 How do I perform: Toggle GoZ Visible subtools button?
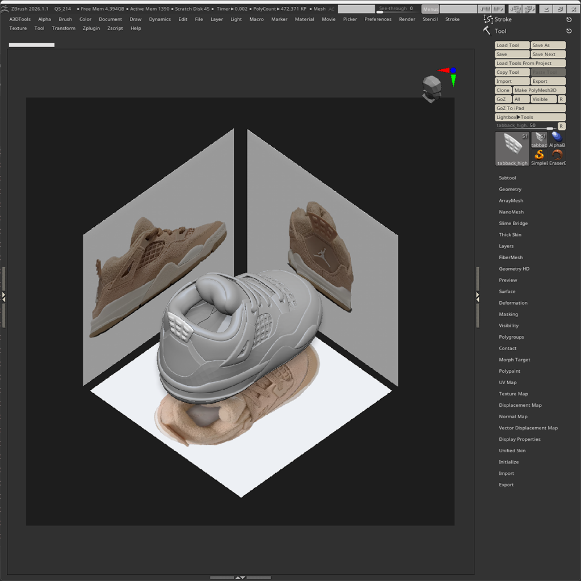(543, 99)
